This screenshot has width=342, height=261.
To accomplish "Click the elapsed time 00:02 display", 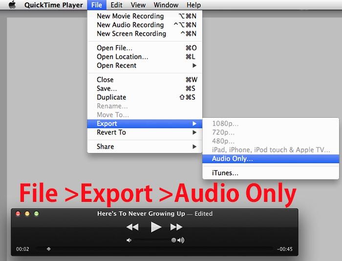I will (x=22, y=249).
